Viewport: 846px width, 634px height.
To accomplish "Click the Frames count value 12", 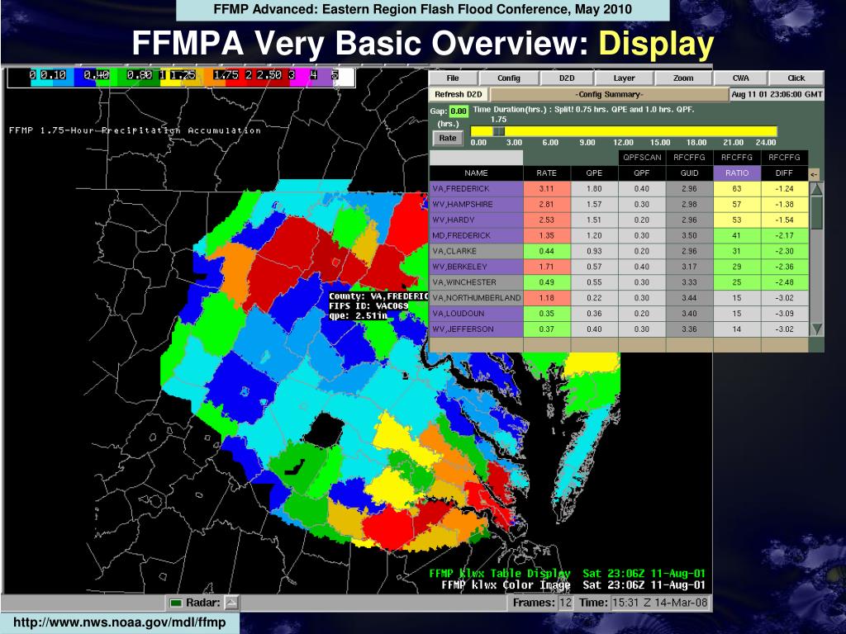I will (565, 603).
